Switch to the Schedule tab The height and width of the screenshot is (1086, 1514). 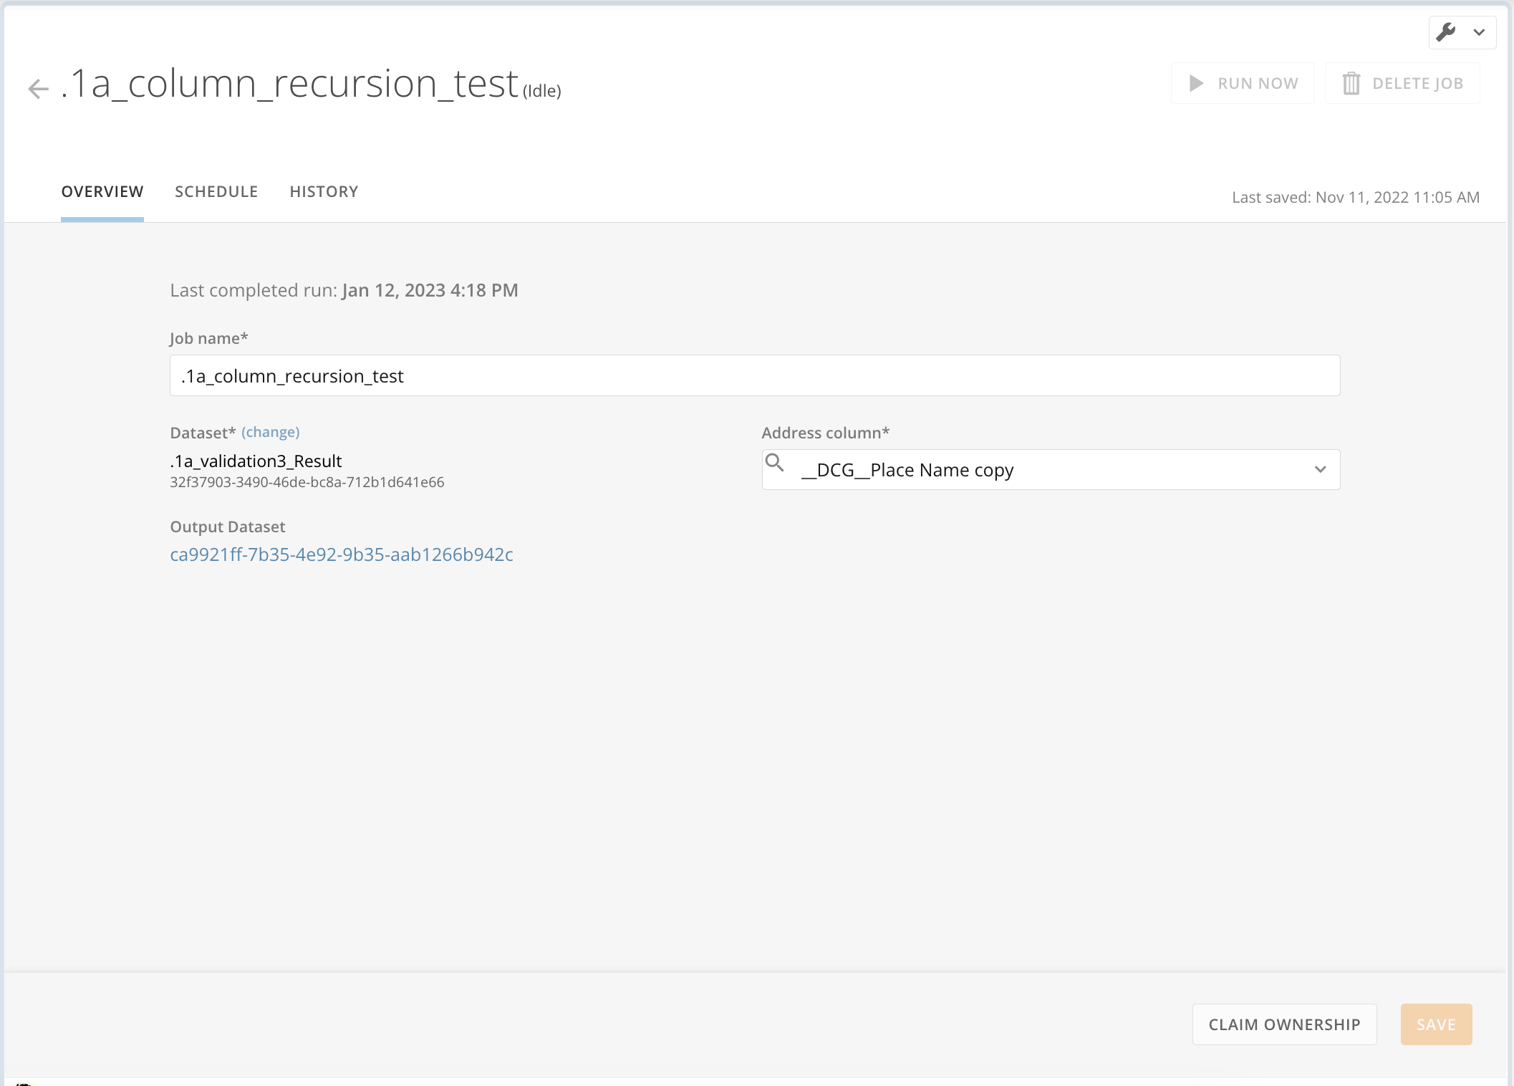point(216,191)
